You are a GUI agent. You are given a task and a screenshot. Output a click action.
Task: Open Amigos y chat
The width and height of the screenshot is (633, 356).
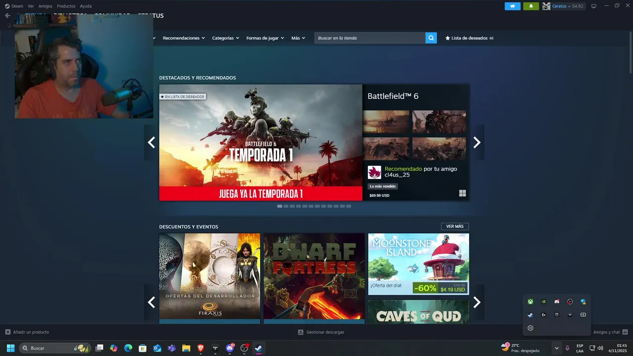610,332
